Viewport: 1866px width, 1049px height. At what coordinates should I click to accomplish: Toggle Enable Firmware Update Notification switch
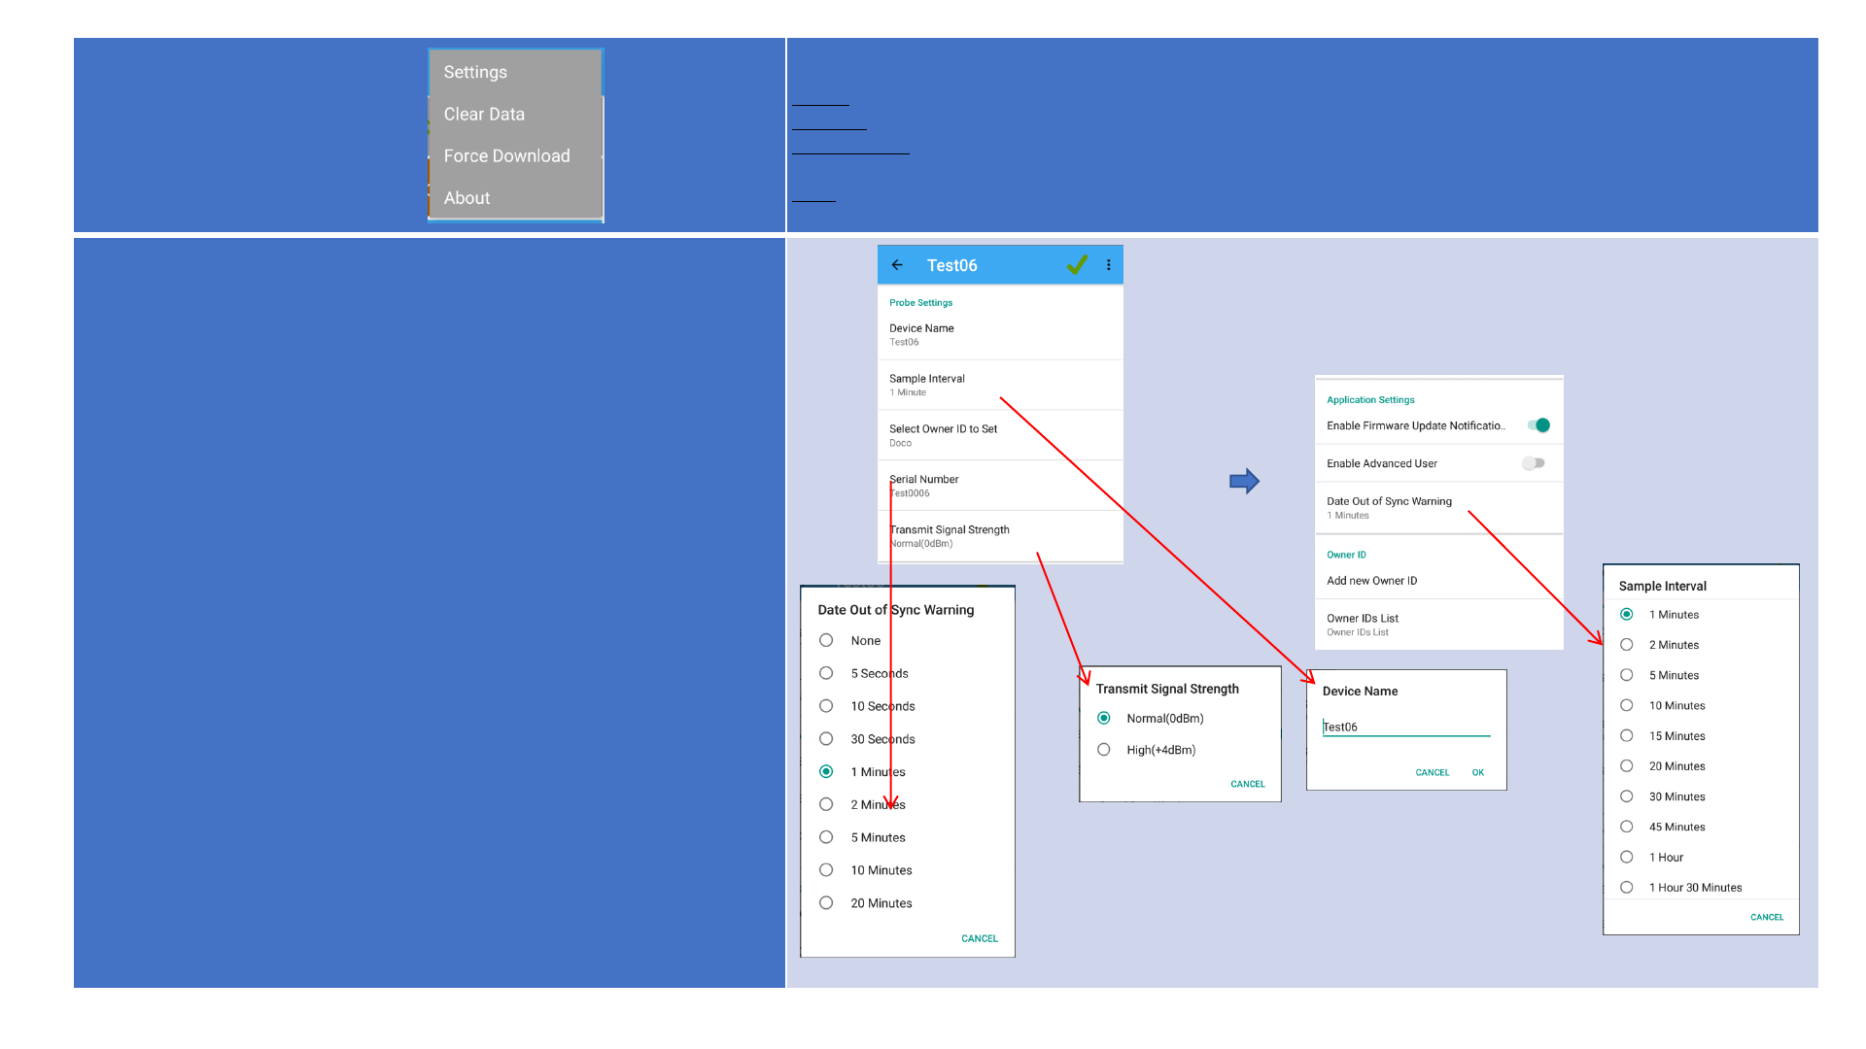point(1538,425)
